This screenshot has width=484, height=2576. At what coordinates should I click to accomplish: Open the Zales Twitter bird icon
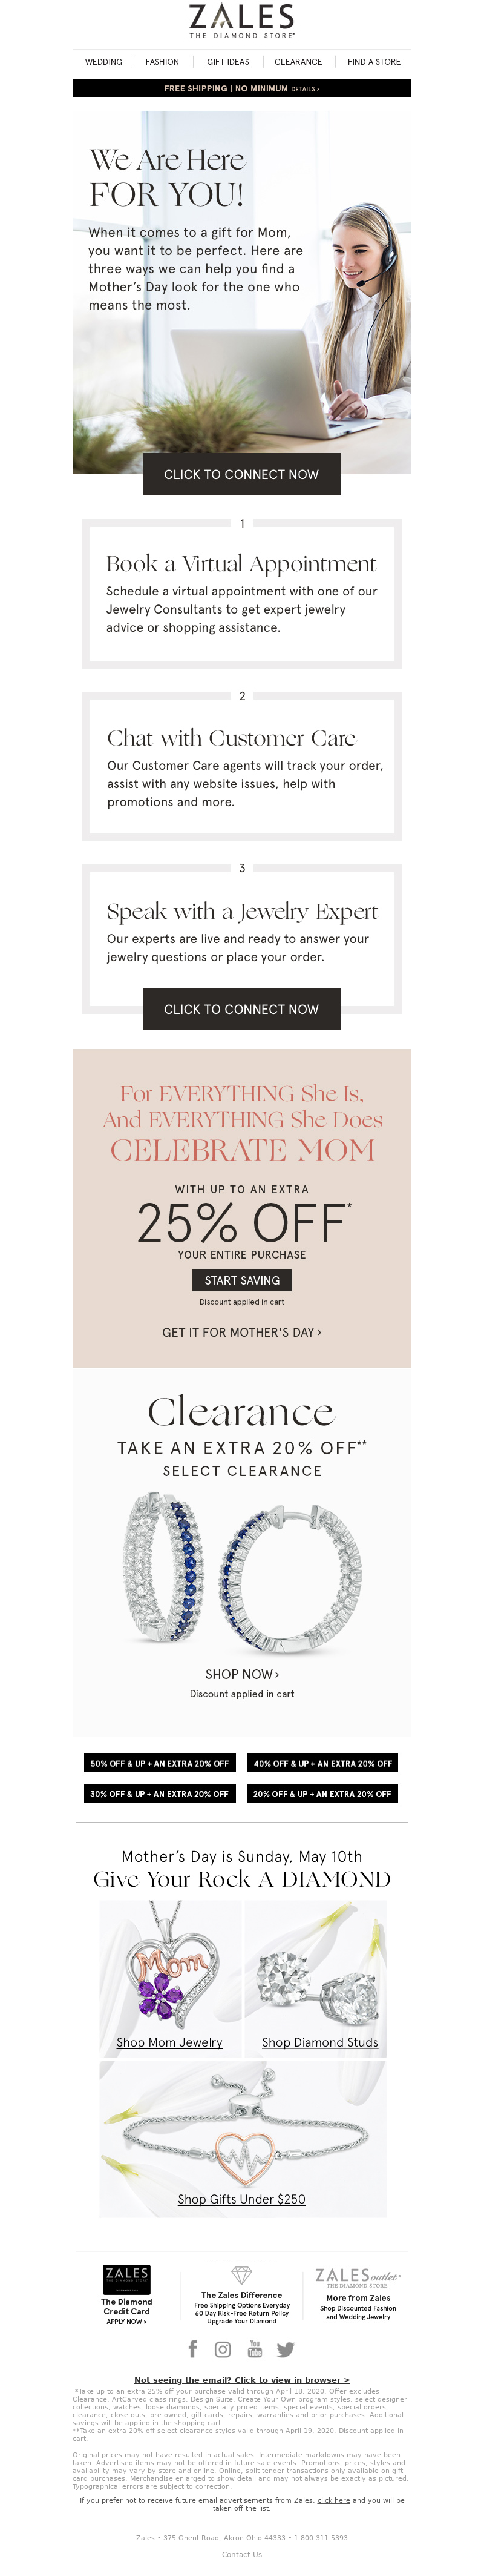[x=286, y=2350]
